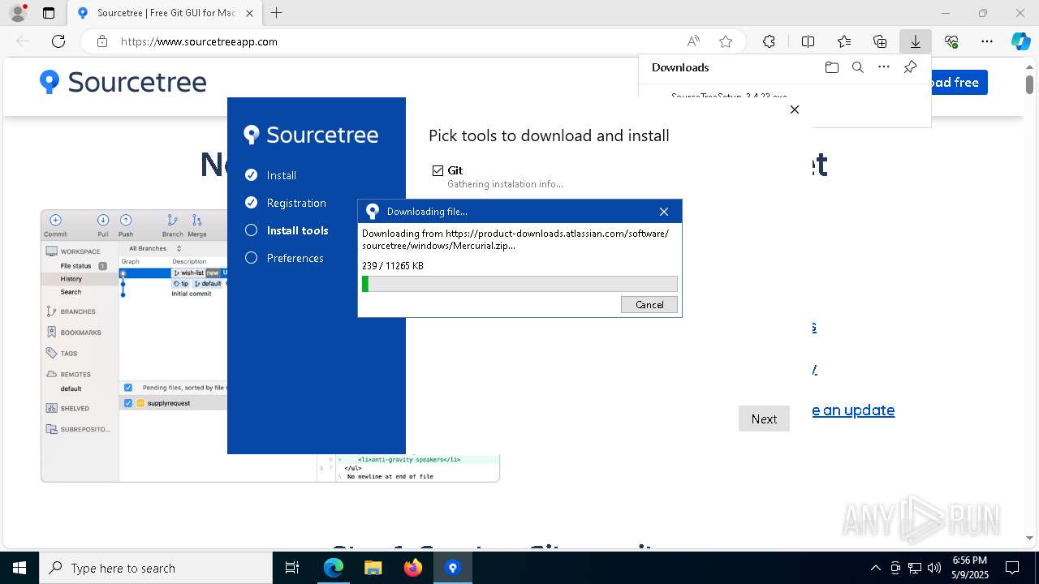View site information lock icon
1039x584 pixels.
(x=102, y=41)
